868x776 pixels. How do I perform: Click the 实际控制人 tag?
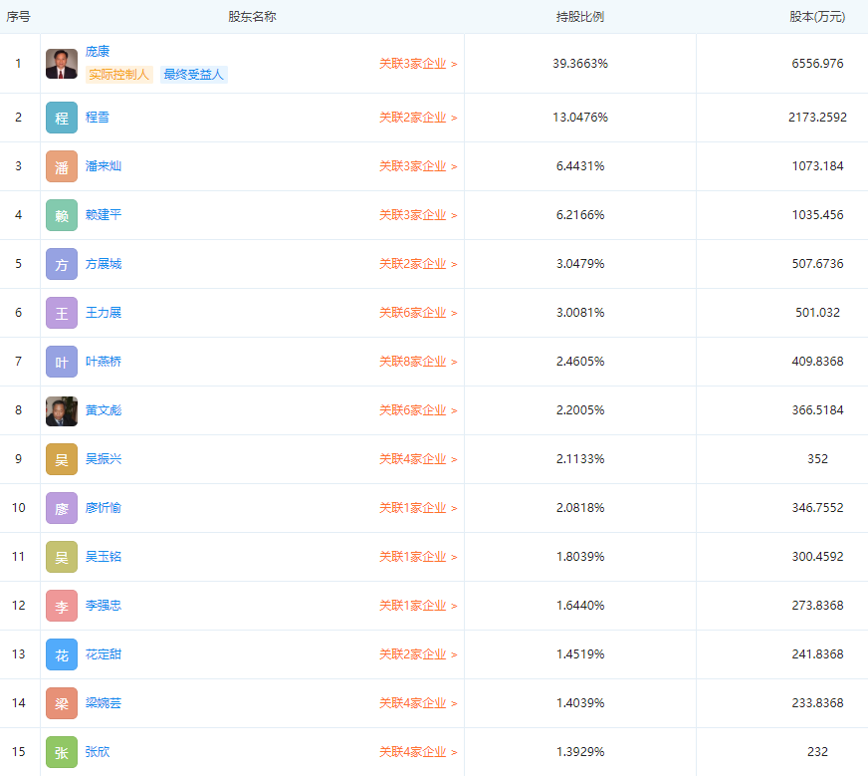point(119,75)
